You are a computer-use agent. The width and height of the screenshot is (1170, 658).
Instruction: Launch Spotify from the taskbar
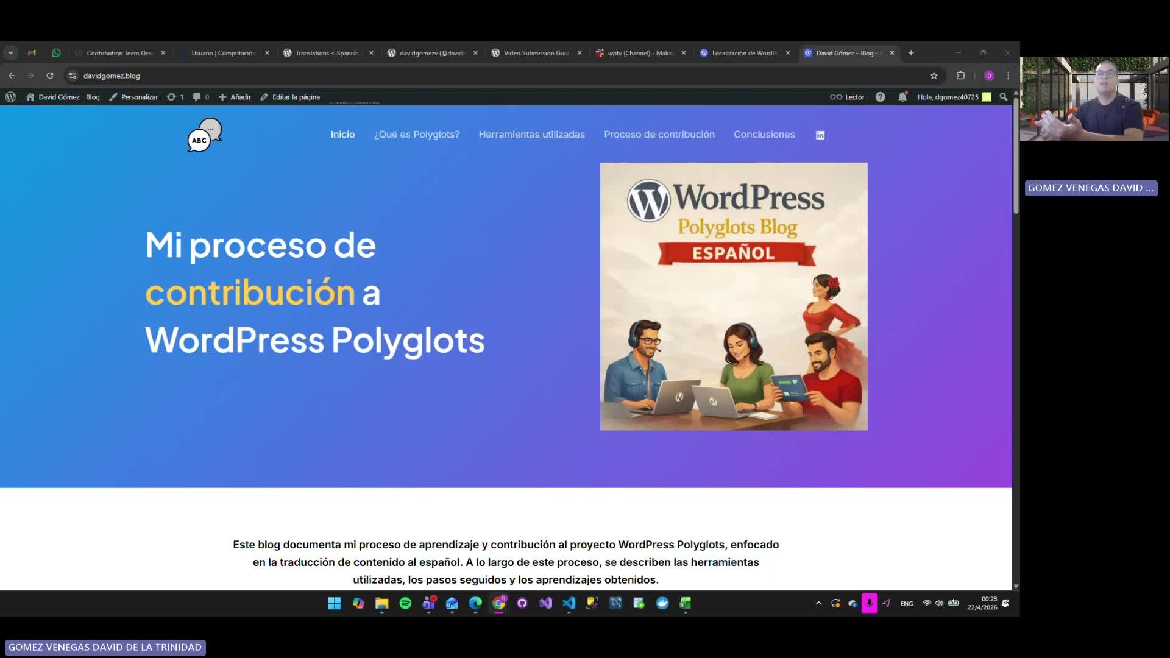point(405,603)
